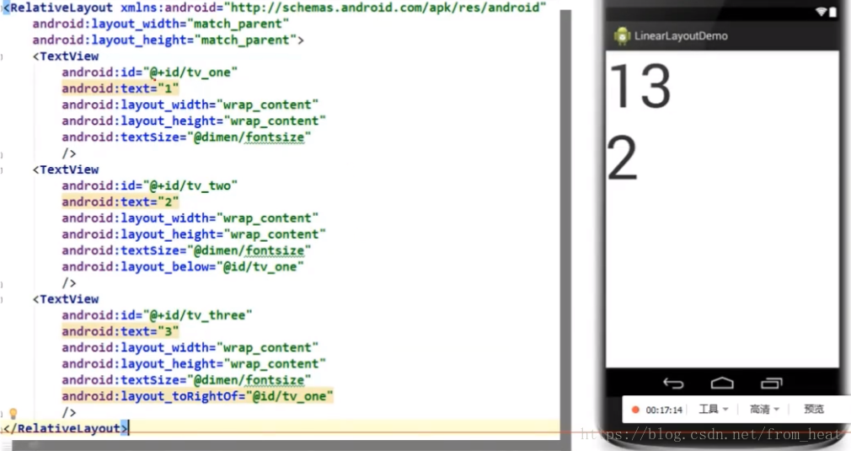Click the closing </RelativeLayout> tag
The width and height of the screenshot is (851, 451).
tap(65, 429)
